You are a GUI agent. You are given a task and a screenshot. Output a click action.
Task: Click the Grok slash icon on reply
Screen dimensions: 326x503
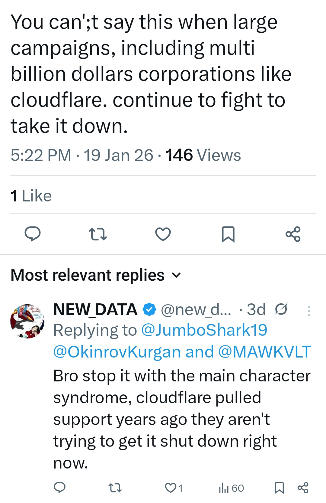(281, 309)
